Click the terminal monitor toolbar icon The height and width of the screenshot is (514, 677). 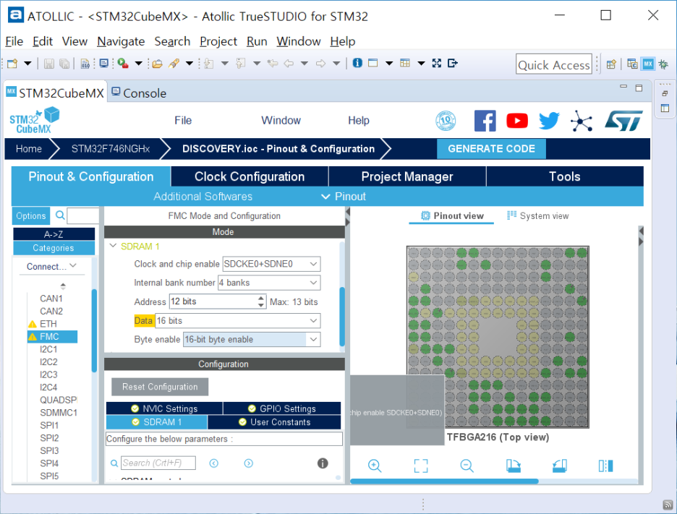click(x=103, y=64)
